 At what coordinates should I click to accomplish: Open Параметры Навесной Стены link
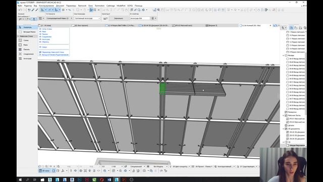[53, 52]
